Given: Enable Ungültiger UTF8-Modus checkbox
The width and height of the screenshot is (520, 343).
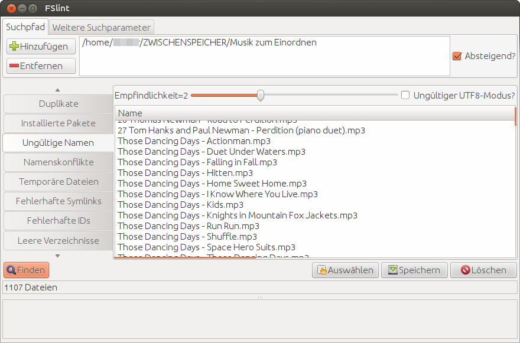Looking at the screenshot, I should pos(405,95).
